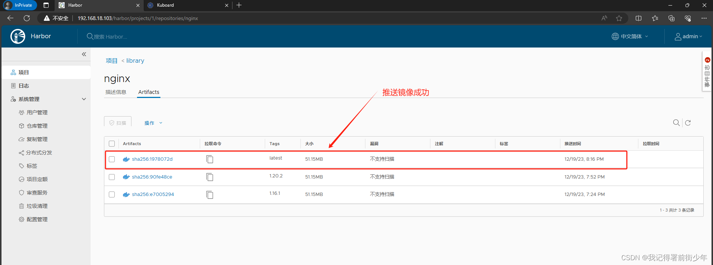Click the read aloud icon in address bar
The image size is (713, 265).
tap(604, 18)
